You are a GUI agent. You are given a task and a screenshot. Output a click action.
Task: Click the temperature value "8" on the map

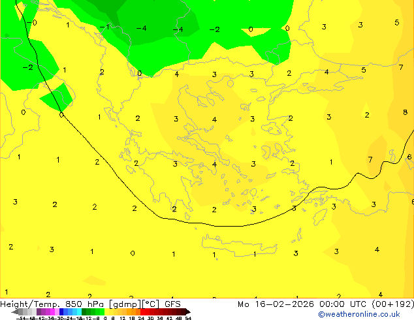(406, 112)
